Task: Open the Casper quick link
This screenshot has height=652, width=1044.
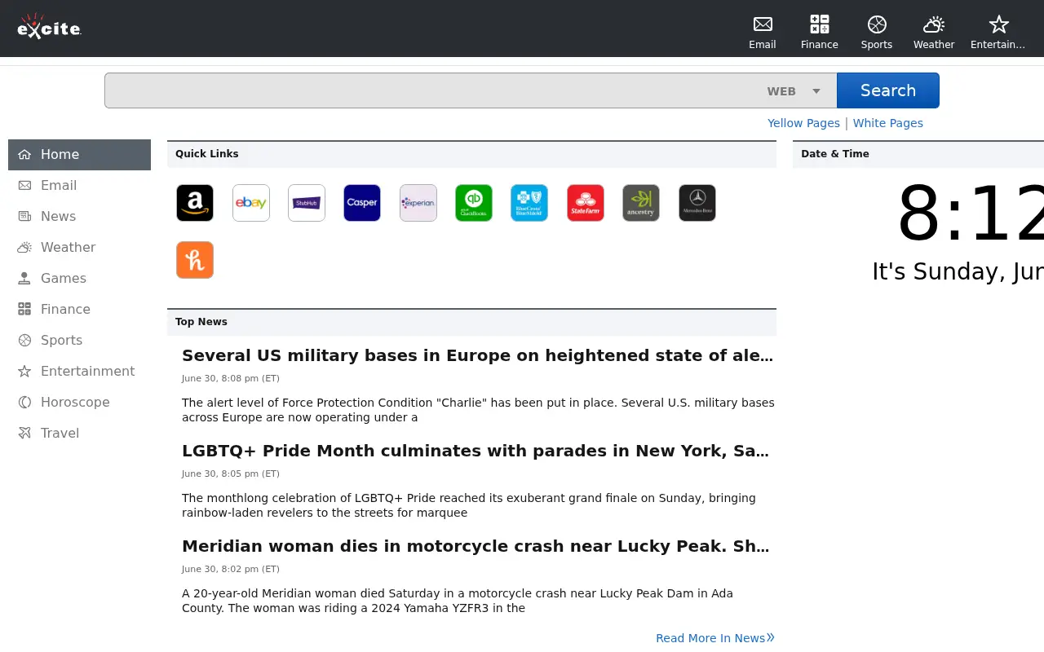Action: point(362,203)
